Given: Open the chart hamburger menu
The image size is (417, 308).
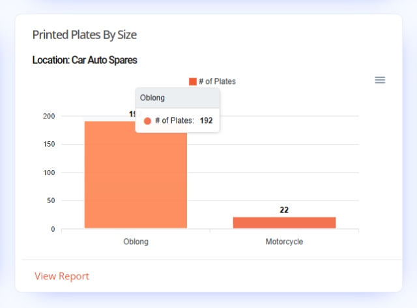Looking at the screenshot, I should (380, 80).
